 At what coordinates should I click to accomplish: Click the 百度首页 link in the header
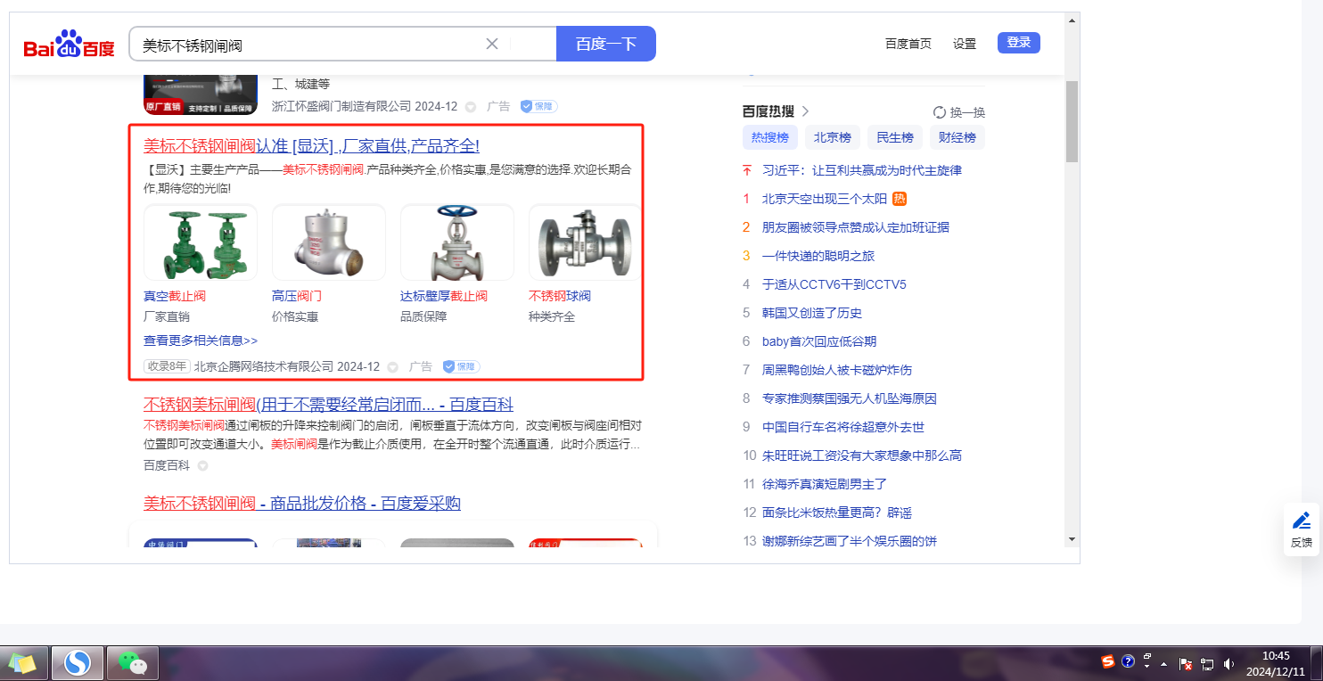pos(908,44)
